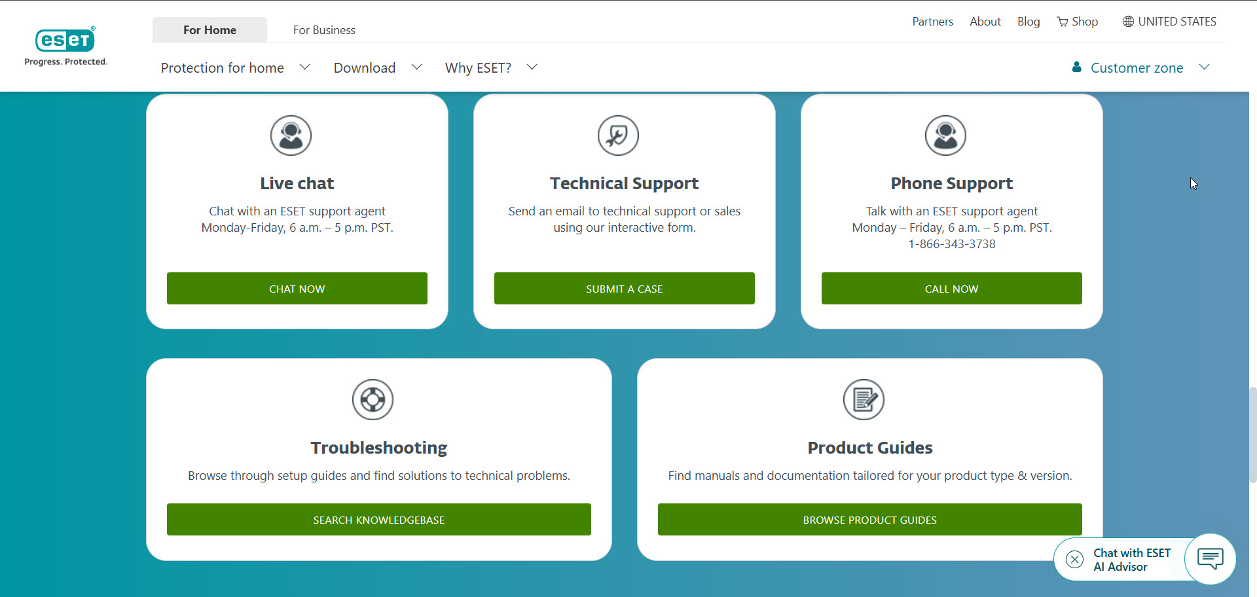Image resolution: width=1257 pixels, height=597 pixels.
Task: Open the Download menu
Action: tap(365, 68)
